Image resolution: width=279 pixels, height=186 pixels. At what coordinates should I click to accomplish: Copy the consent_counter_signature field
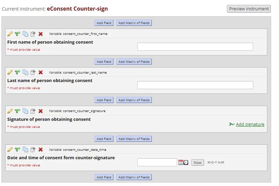pos(25,111)
